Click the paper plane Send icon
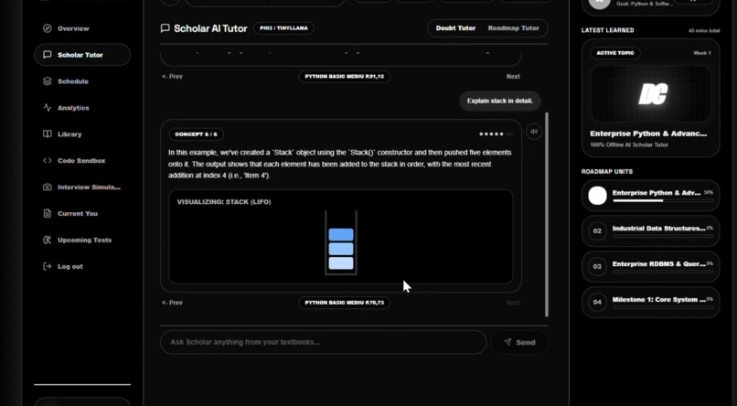The height and width of the screenshot is (406, 737). [x=507, y=342]
